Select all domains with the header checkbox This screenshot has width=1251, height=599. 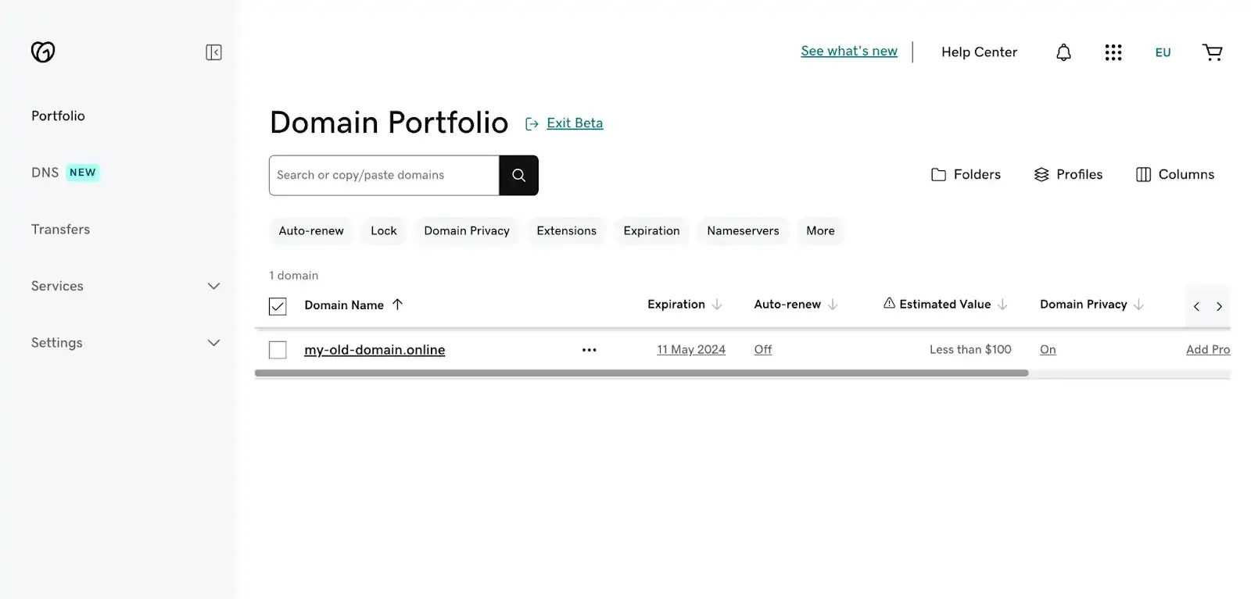278,305
